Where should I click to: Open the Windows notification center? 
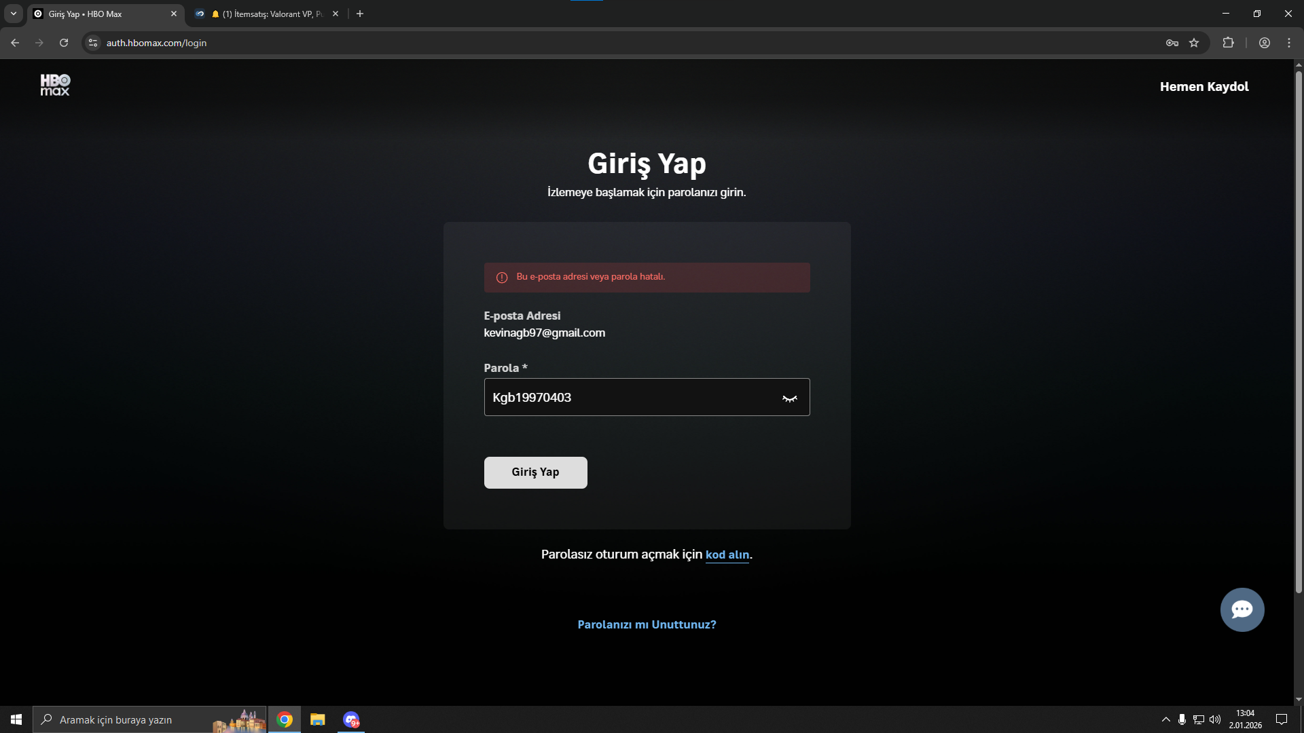pyautogui.click(x=1282, y=719)
